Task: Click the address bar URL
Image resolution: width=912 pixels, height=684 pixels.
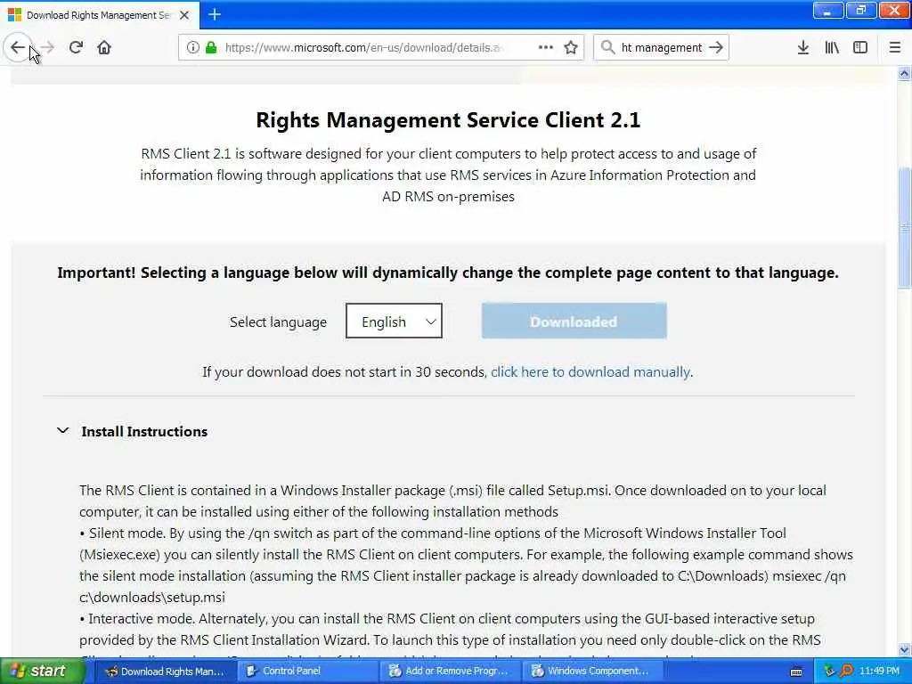Action: click(x=363, y=47)
